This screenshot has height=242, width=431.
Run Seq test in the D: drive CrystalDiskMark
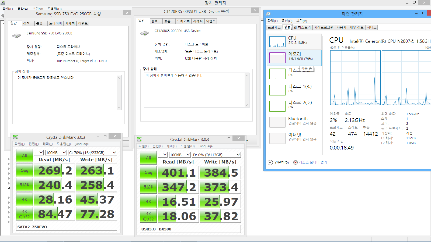[148, 172]
